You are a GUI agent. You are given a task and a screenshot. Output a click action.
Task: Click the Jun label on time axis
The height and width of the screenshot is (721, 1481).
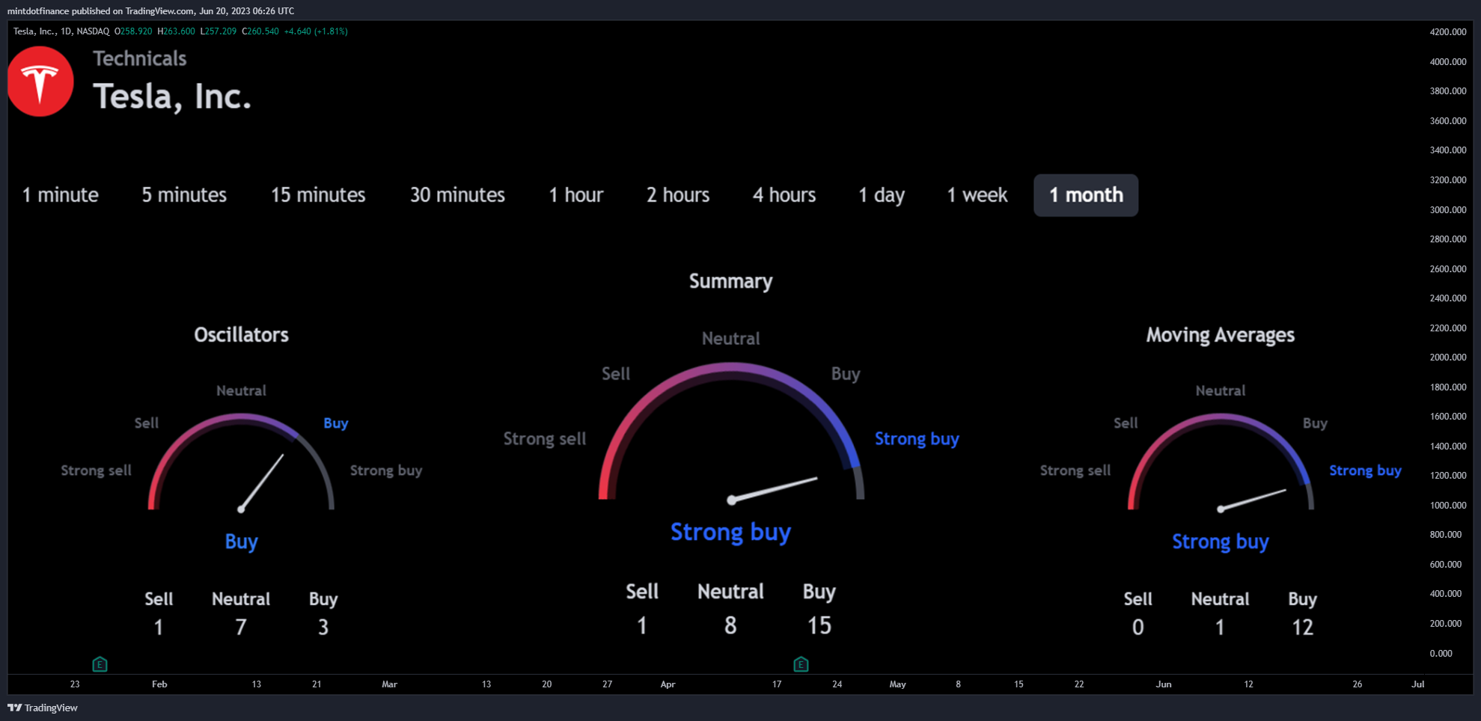click(1163, 684)
